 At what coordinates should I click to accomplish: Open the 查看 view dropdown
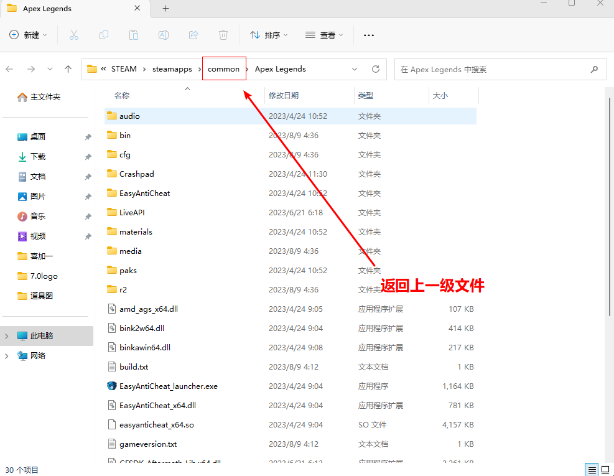[x=324, y=35]
